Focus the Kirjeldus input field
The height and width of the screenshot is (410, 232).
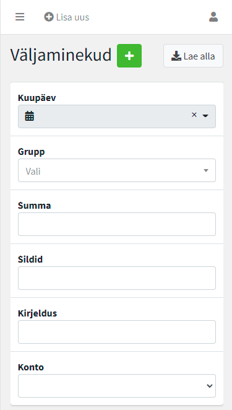point(117,332)
